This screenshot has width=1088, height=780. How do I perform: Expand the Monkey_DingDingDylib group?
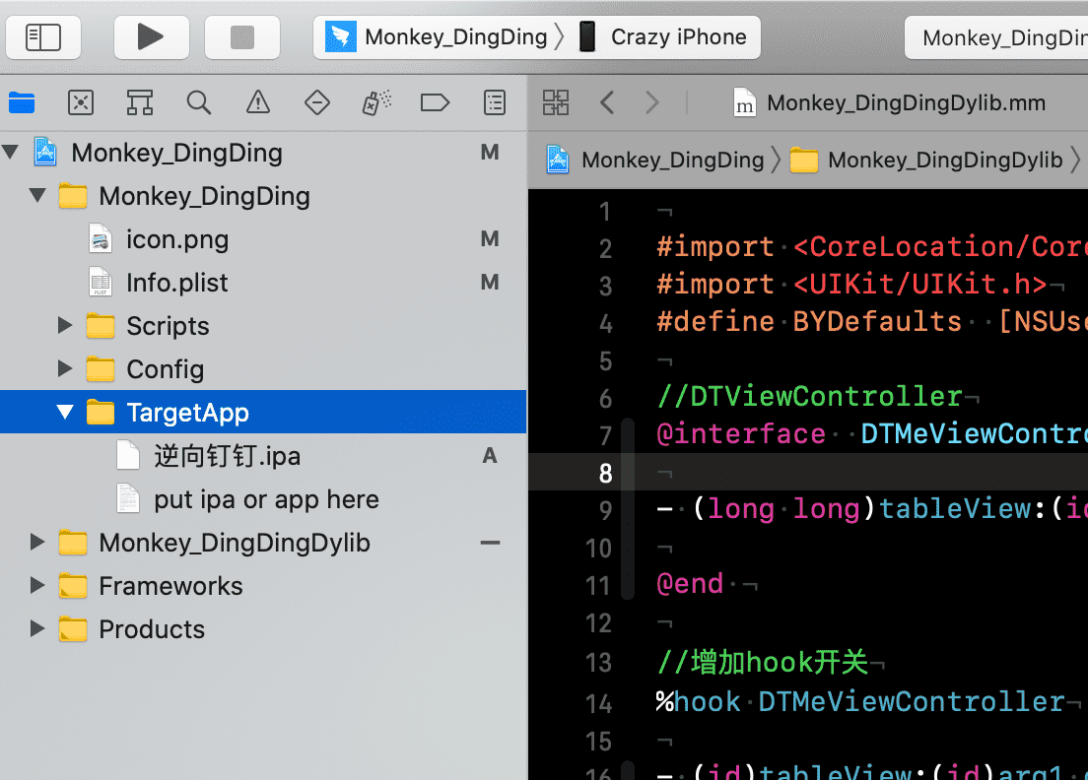point(37,543)
